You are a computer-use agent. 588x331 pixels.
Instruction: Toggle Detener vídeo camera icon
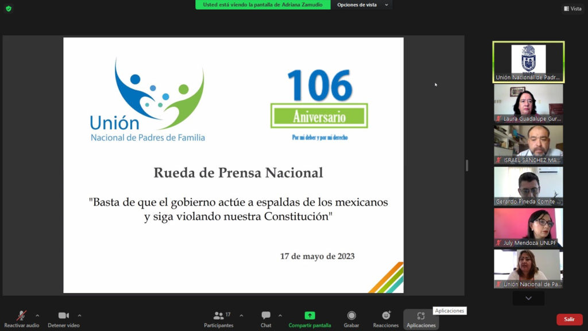tap(63, 315)
